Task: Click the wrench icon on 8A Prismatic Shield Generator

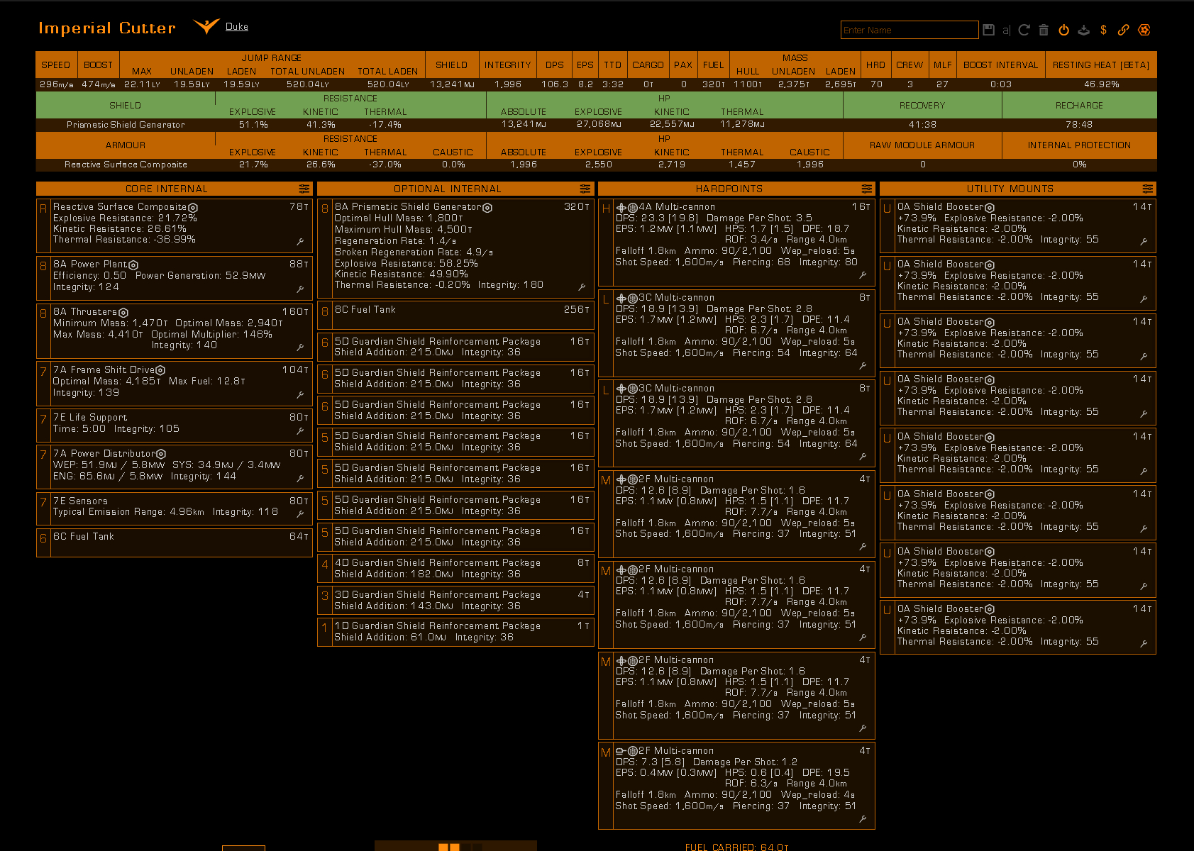Action: pyautogui.click(x=582, y=287)
